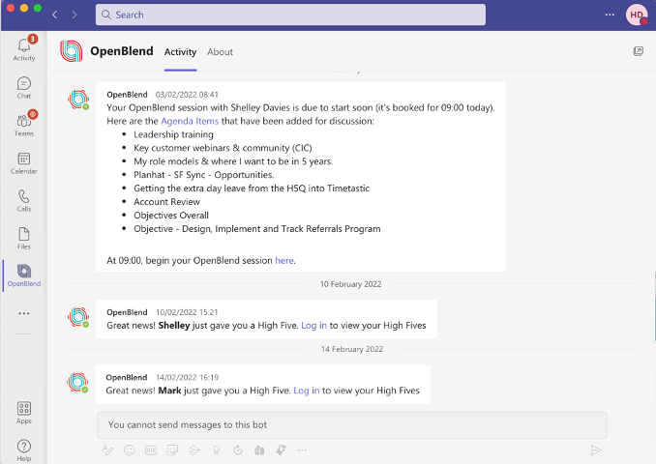Click the OpenBlend logo in header
656x464 pixels.
[x=72, y=51]
